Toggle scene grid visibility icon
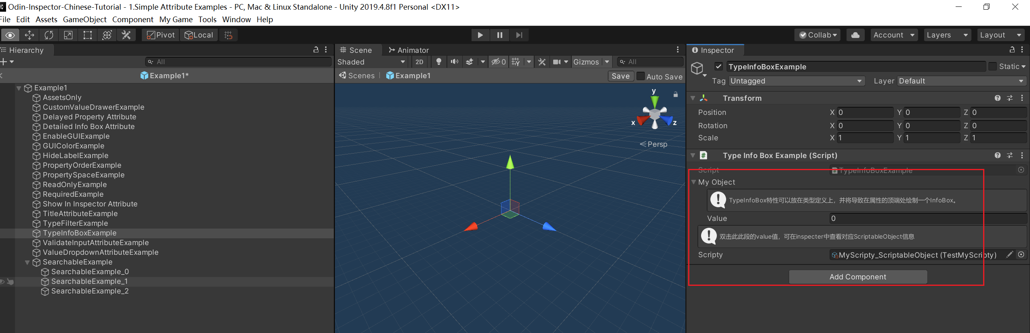Screen dimensions: 1030x333 click(x=516, y=62)
